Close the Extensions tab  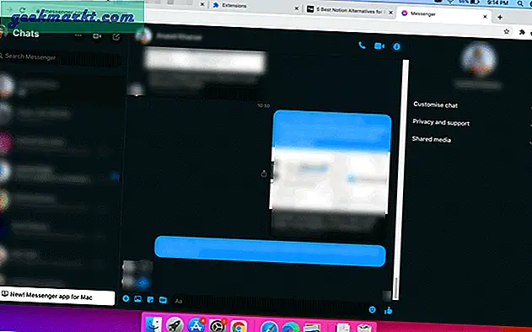296,8
